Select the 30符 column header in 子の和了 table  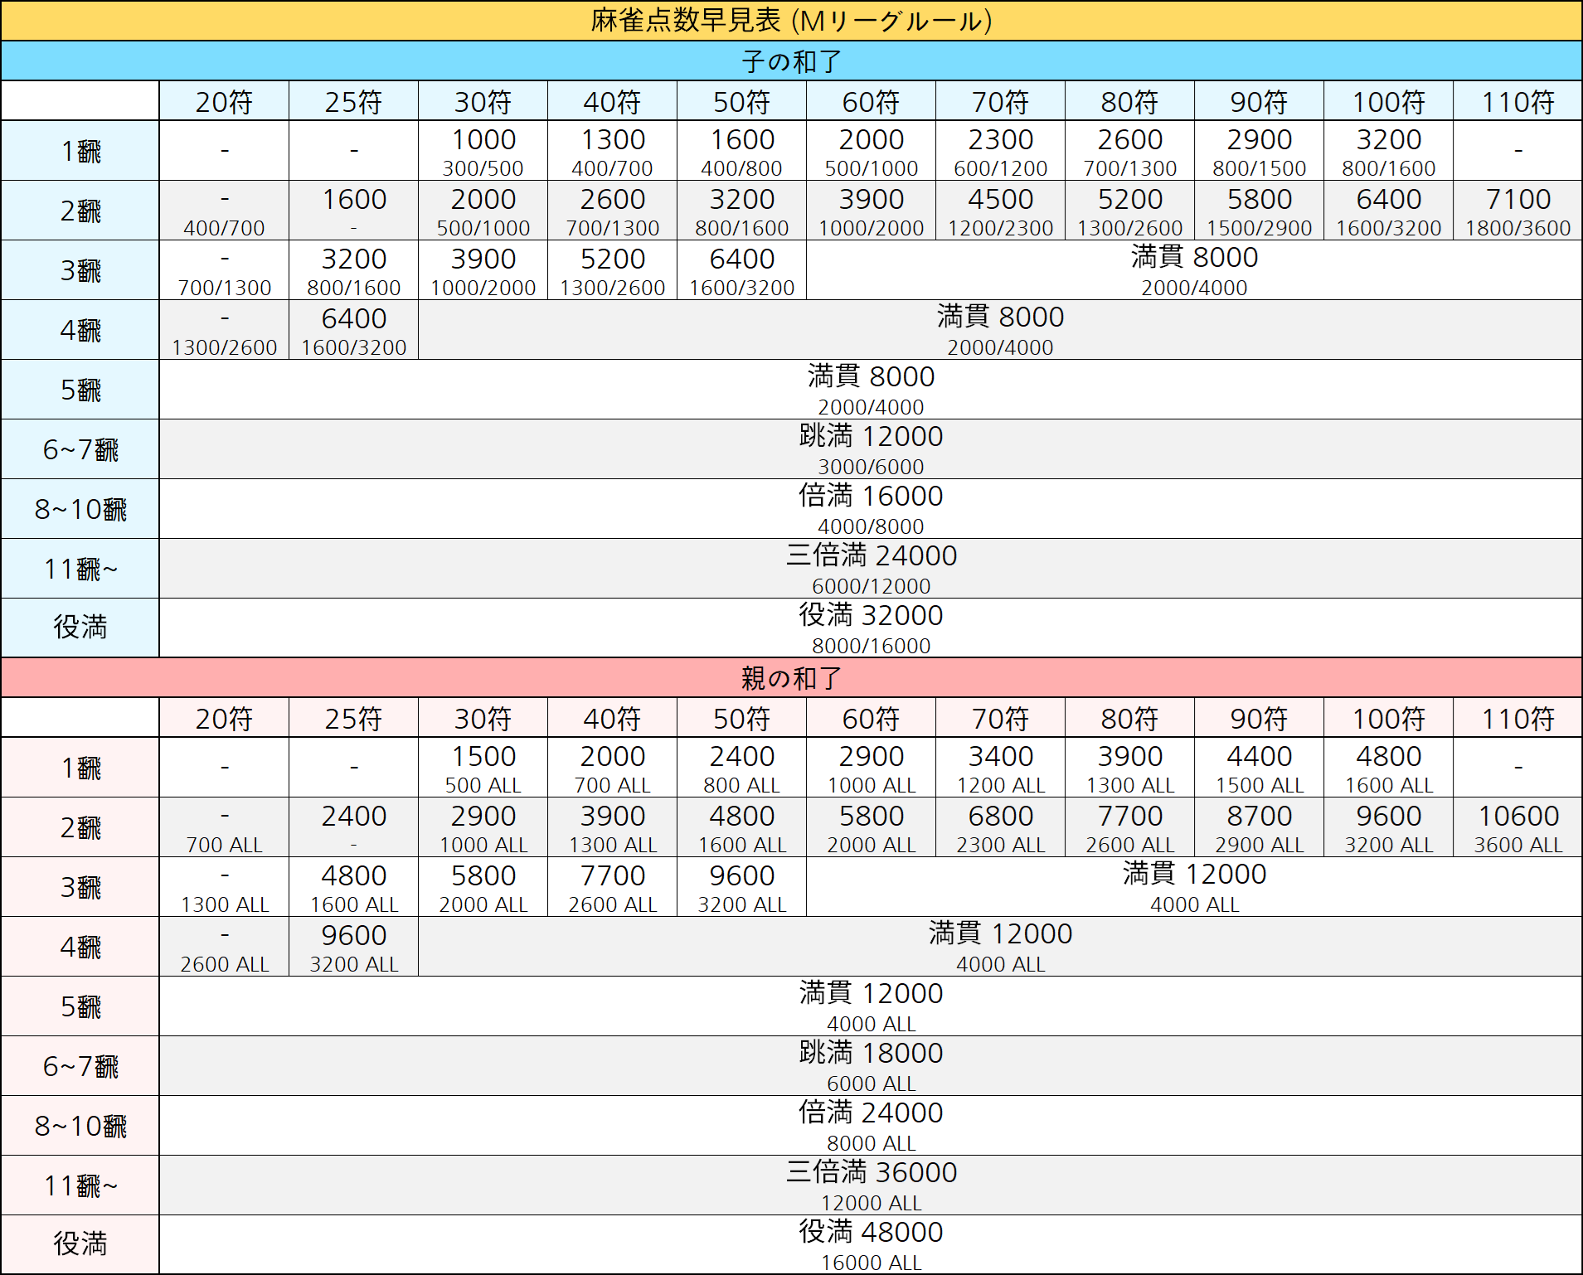click(483, 101)
